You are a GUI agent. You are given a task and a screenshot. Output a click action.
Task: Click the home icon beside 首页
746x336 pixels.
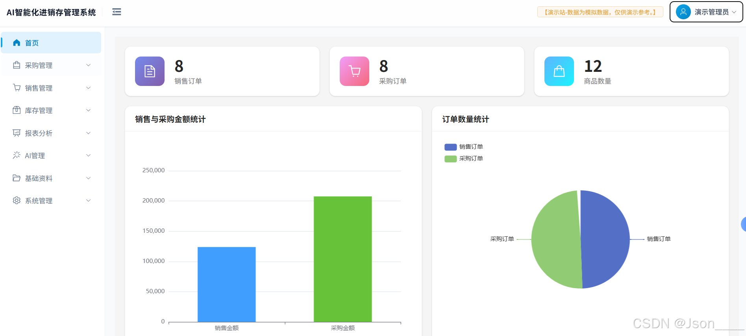point(17,43)
